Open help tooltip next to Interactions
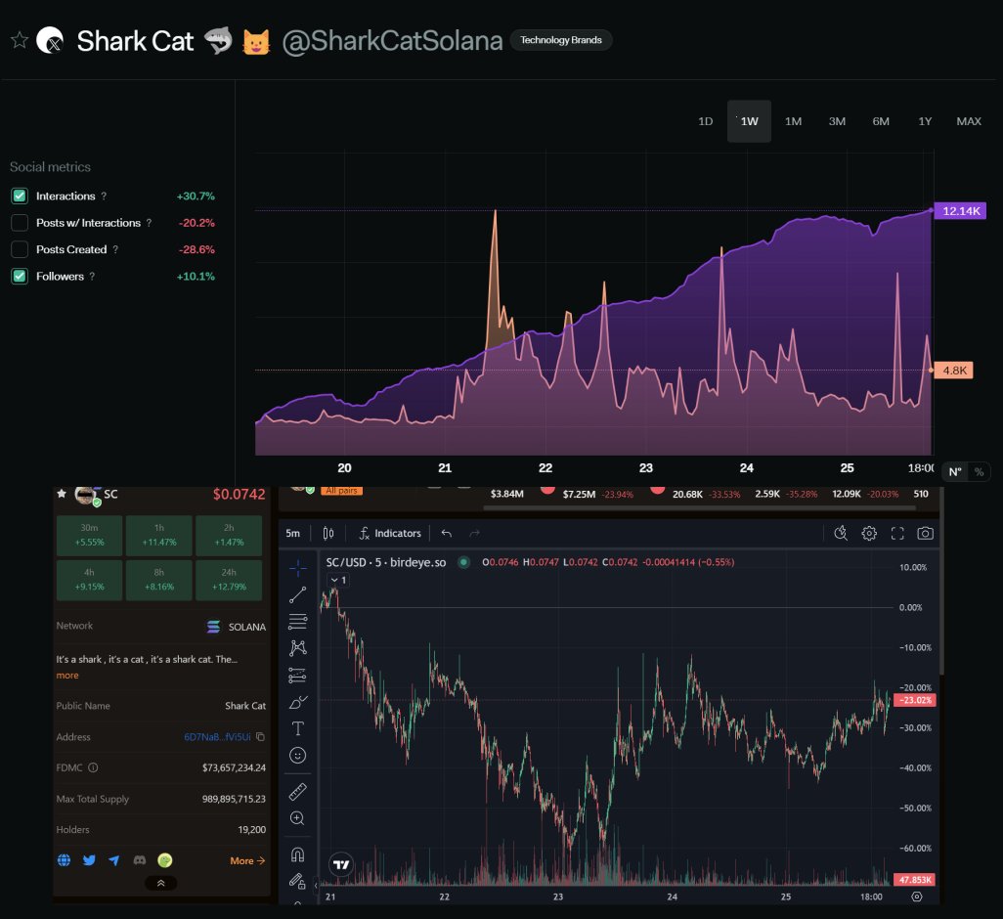 point(104,197)
